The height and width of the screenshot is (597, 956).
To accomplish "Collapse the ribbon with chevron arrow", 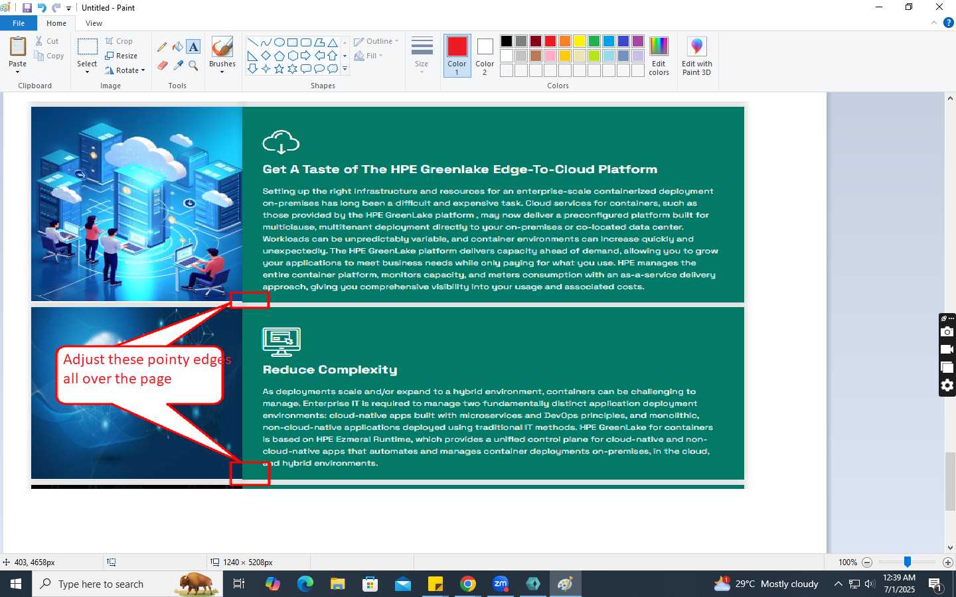I will (934, 23).
